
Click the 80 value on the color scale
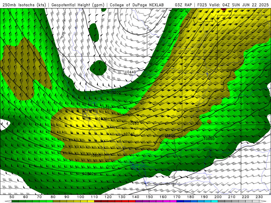click(53, 197)
